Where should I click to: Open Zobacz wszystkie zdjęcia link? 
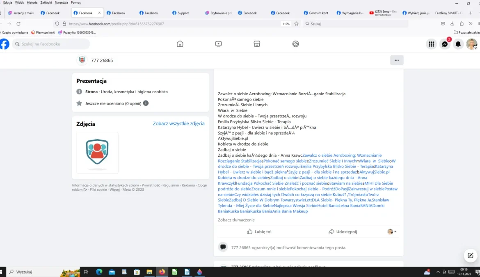pos(178,124)
